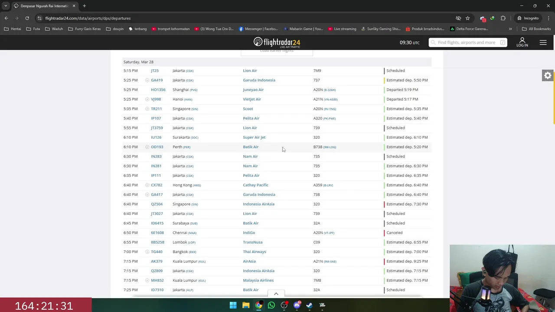Screen dimensions: 555x312
Task: Expand details for flight GA419
Action: coord(147,80)
